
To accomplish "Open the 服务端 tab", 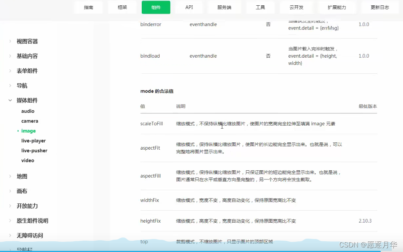I will [x=224, y=7].
